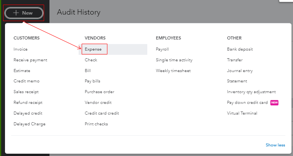The width and height of the screenshot is (293, 156).
Task: Open Sales receipt form
Action: tap(26, 92)
